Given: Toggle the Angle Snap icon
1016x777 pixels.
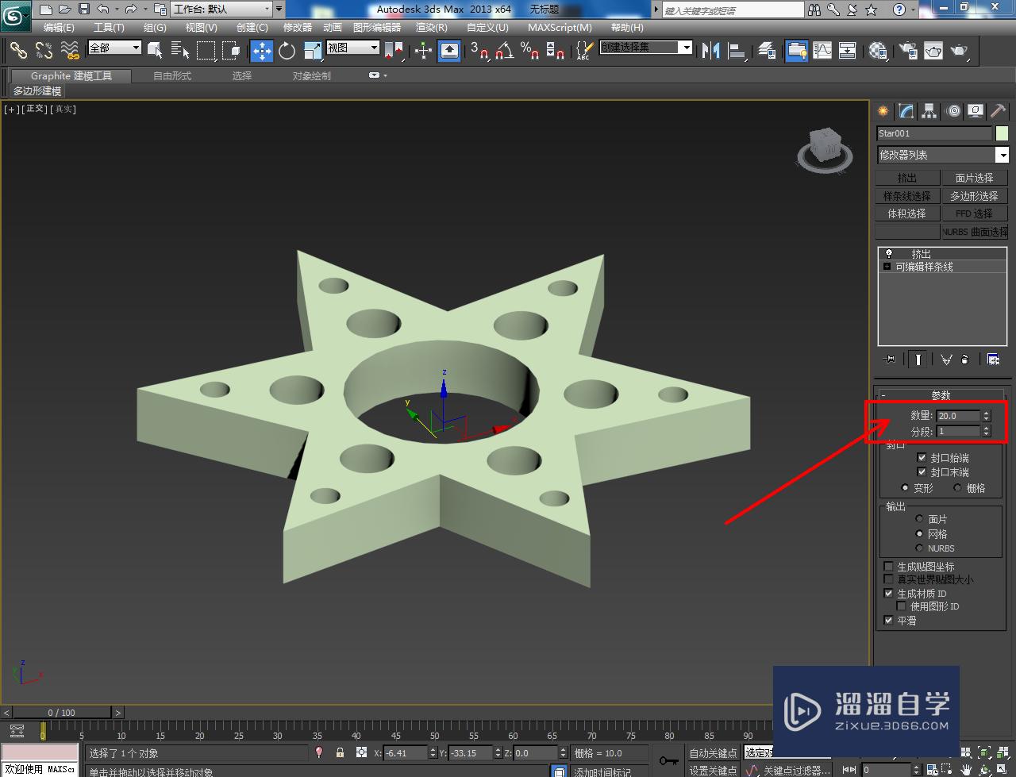Looking at the screenshot, I should (505, 51).
